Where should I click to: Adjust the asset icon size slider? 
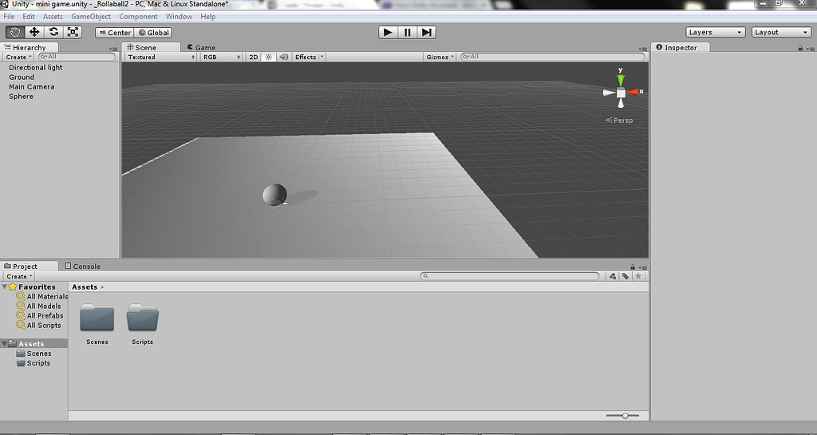pyautogui.click(x=625, y=416)
